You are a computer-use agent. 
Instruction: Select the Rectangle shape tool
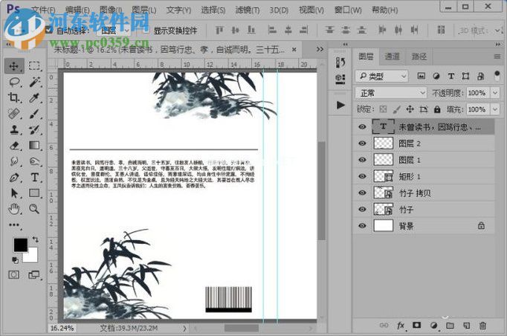[34, 193]
